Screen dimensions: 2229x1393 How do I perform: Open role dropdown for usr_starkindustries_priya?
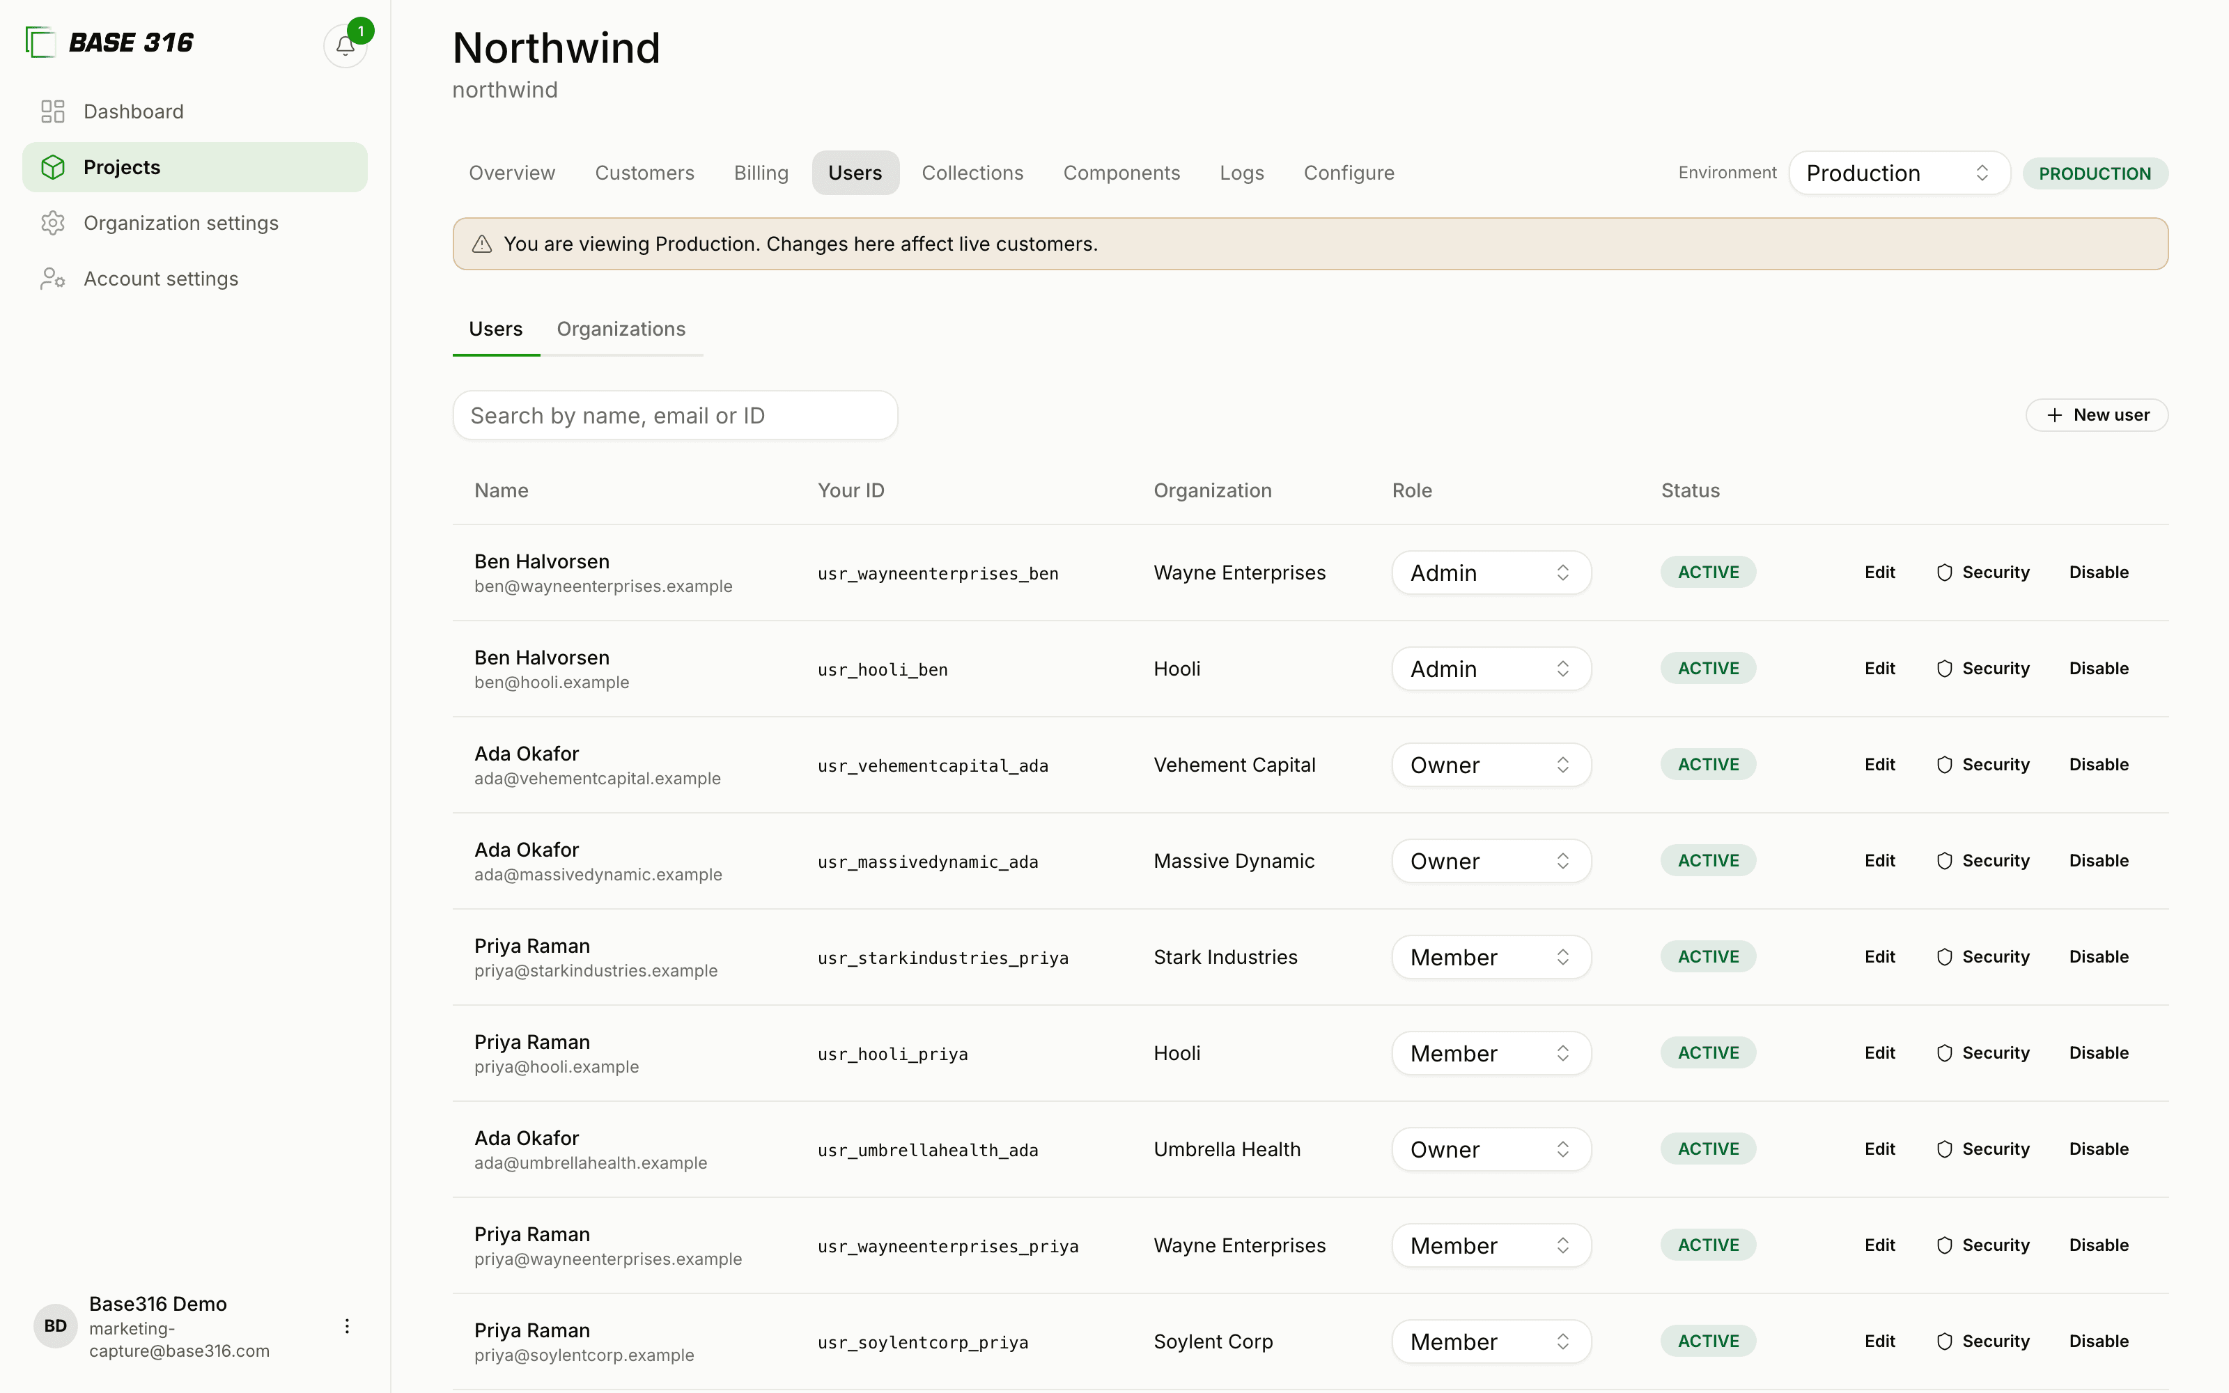coord(1491,957)
